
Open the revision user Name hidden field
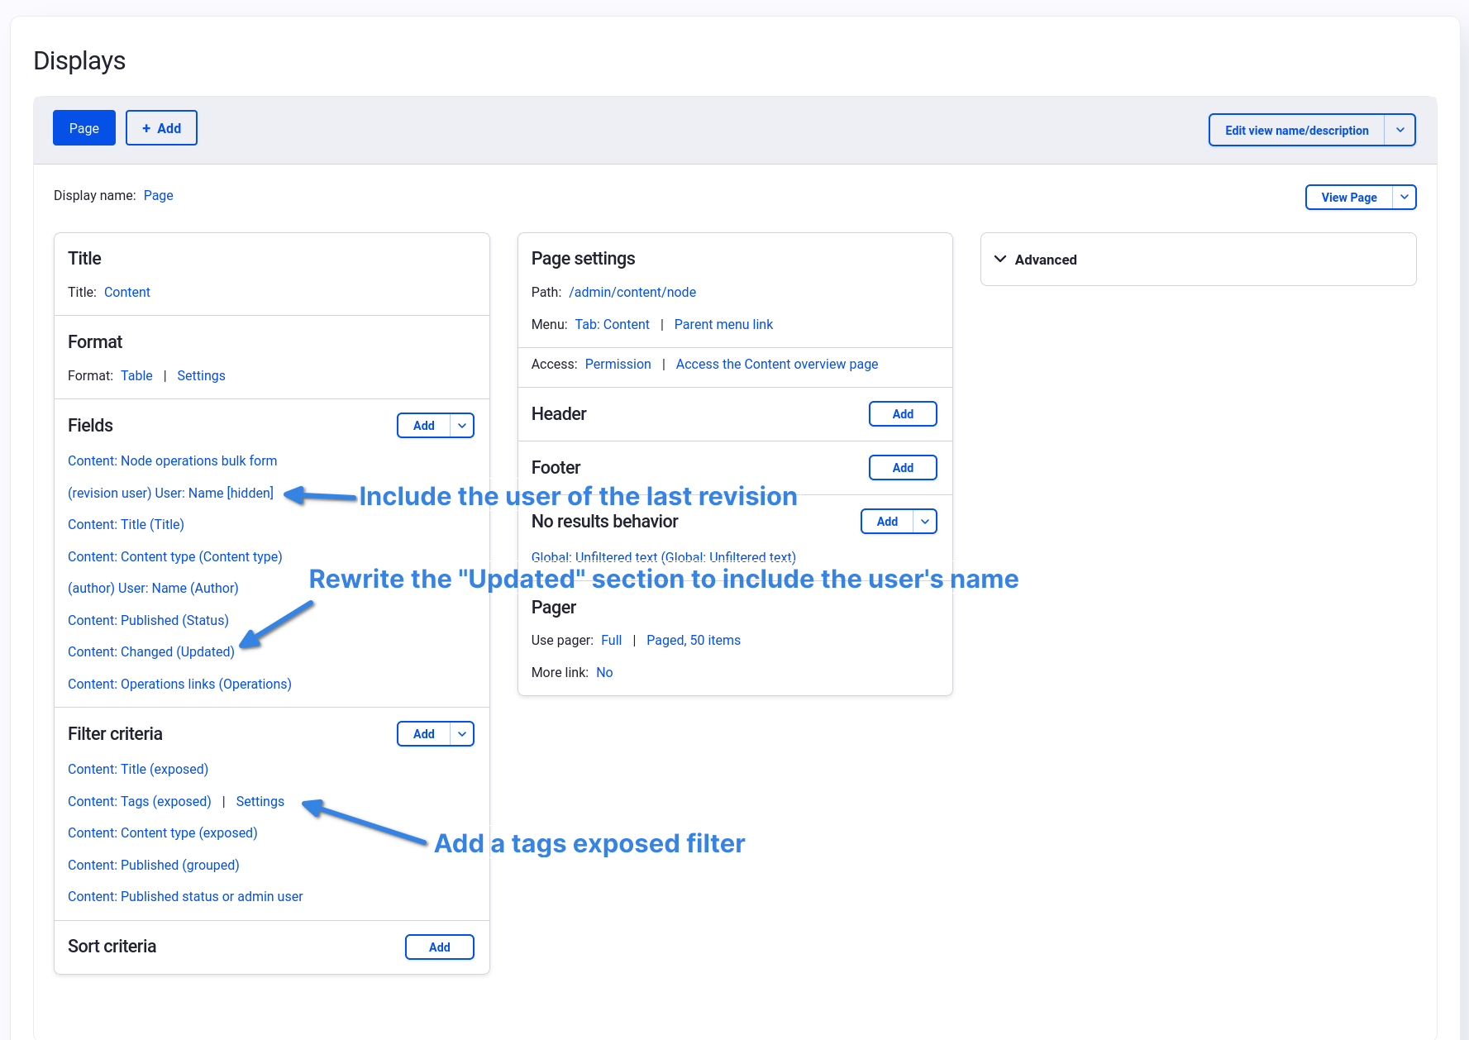[170, 494]
